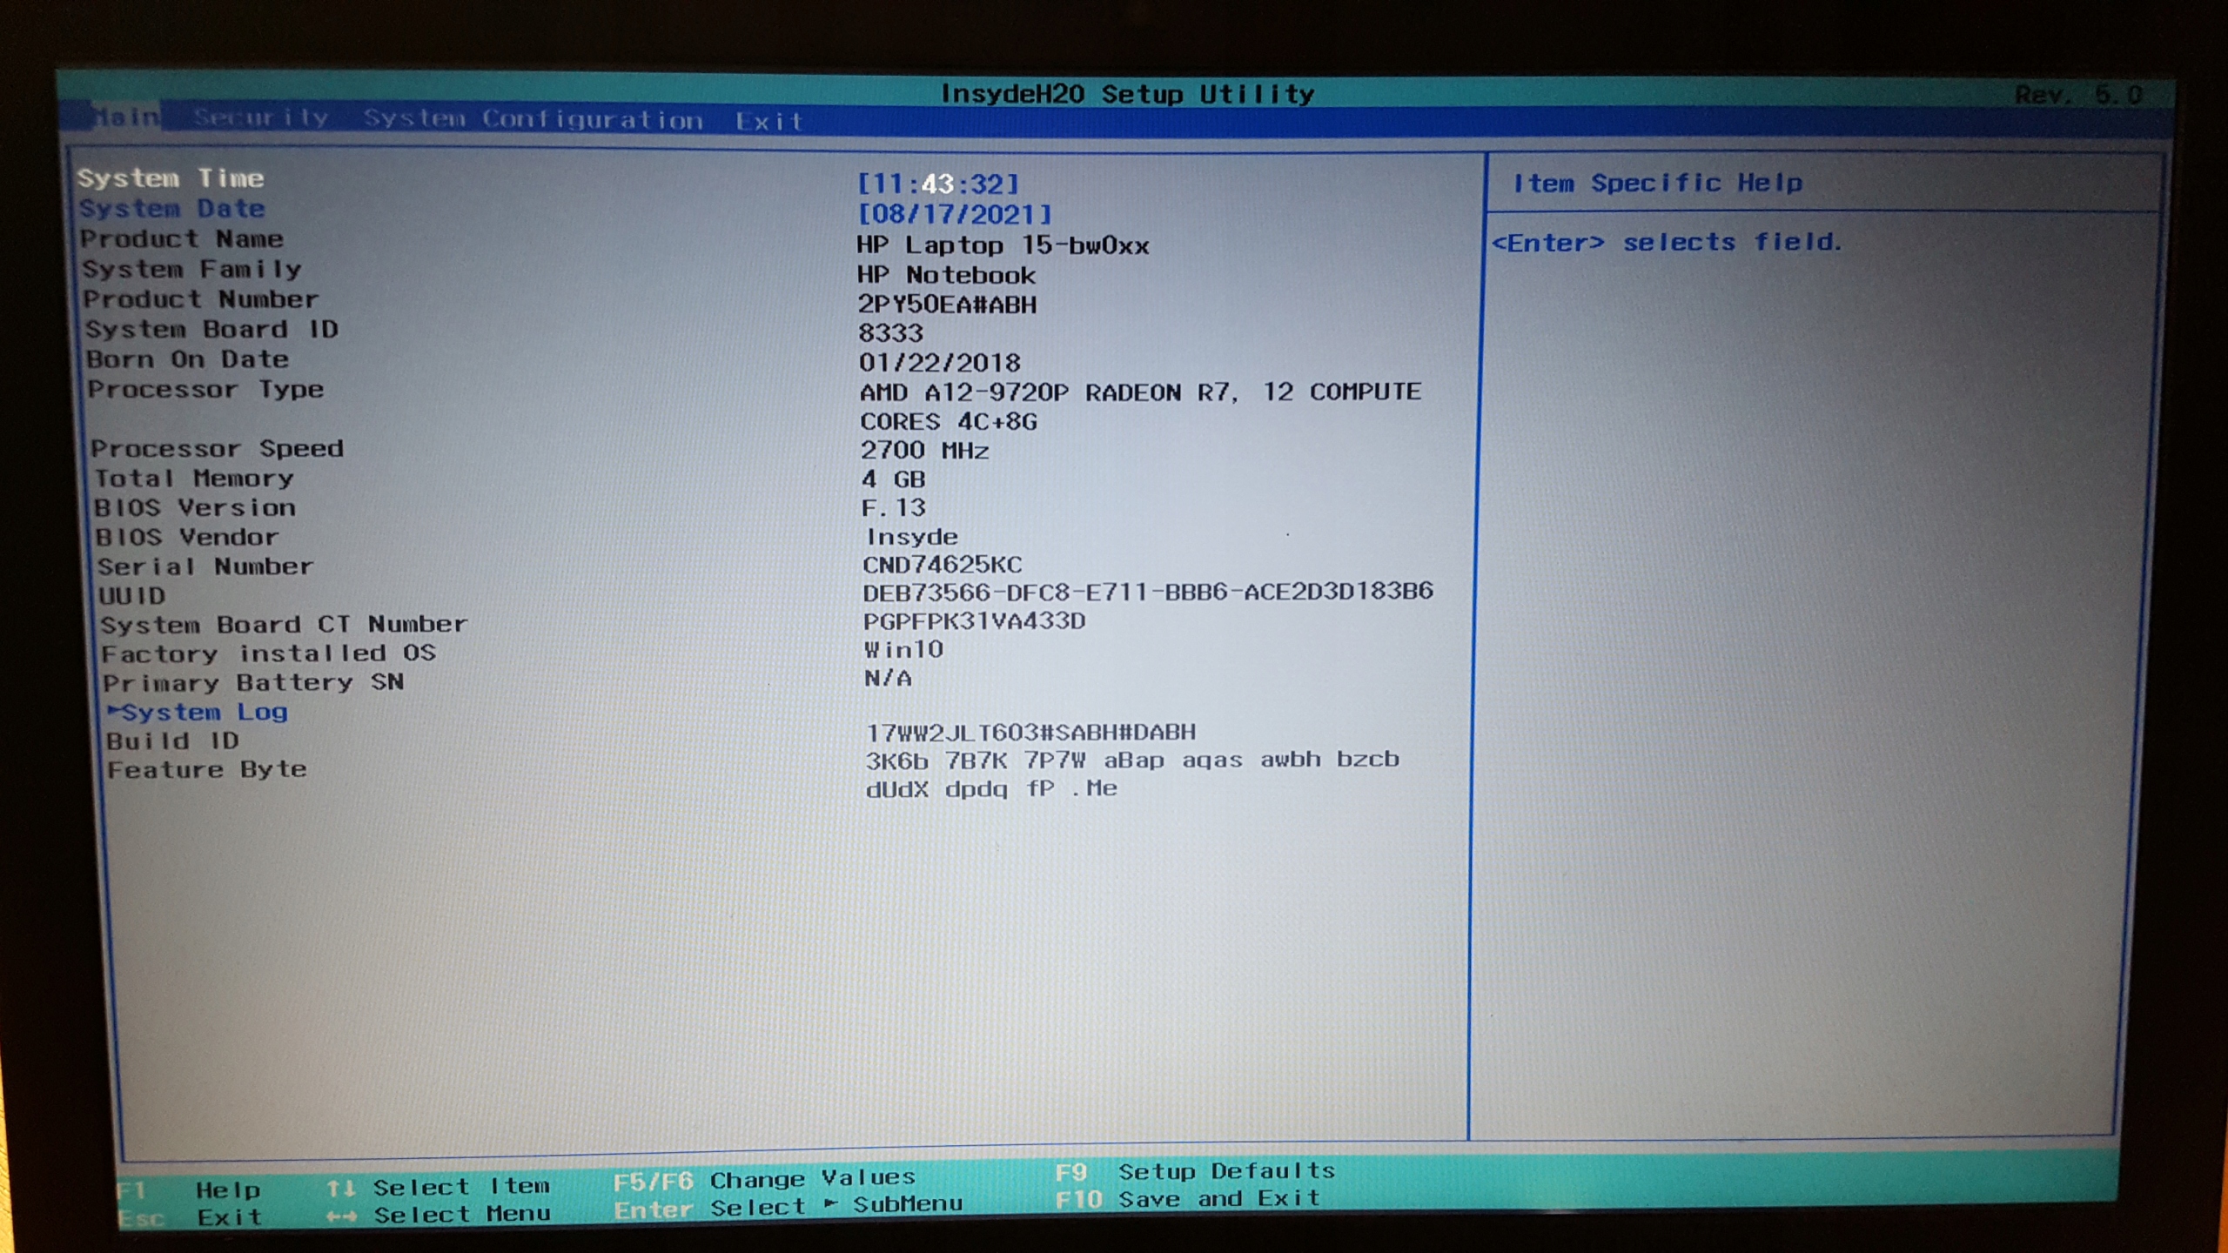Switch to the Security tab
The width and height of the screenshot is (2228, 1253).
[261, 117]
